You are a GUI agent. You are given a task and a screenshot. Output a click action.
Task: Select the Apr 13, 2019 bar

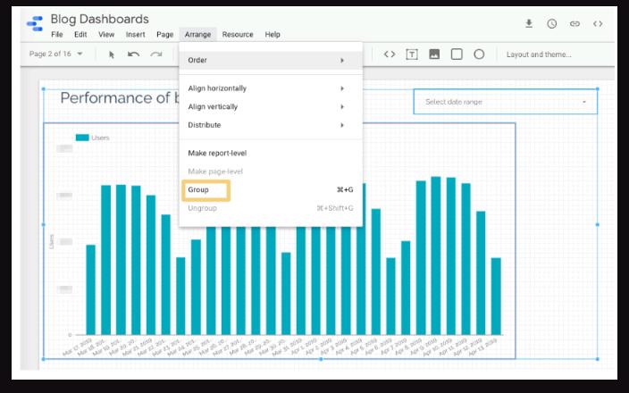[496, 296]
